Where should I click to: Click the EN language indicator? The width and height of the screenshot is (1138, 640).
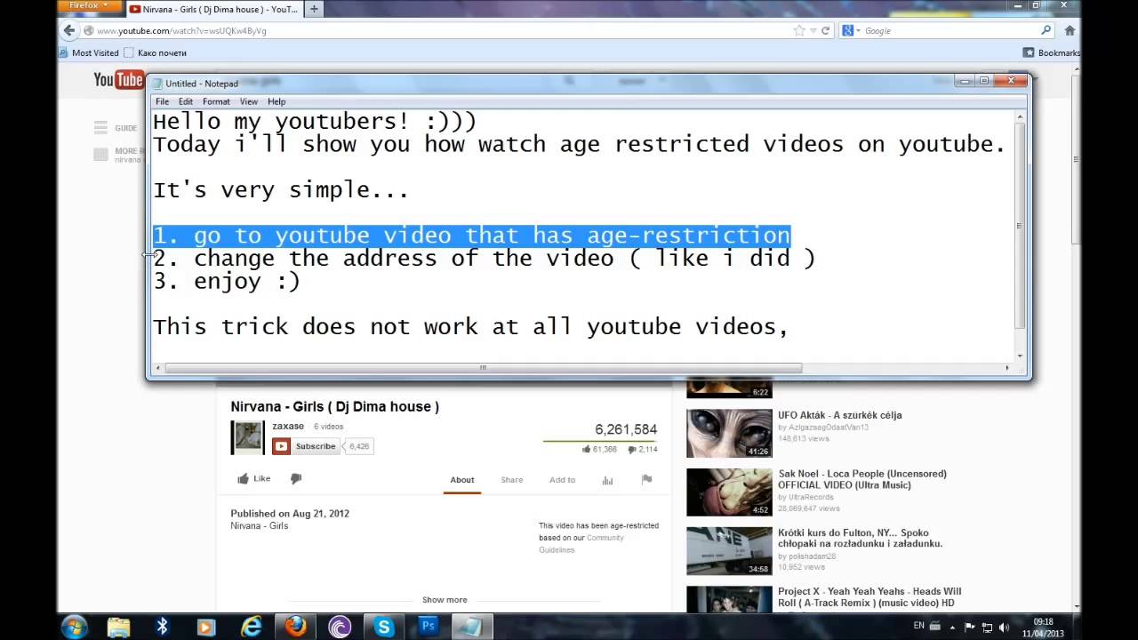pos(918,626)
